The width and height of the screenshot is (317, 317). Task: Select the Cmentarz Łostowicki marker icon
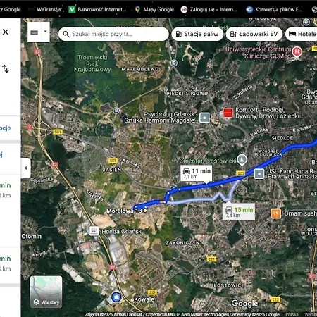(242, 160)
